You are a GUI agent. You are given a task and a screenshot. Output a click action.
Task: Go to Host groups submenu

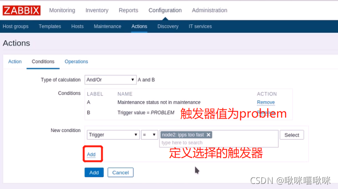[x=15, y=27]
